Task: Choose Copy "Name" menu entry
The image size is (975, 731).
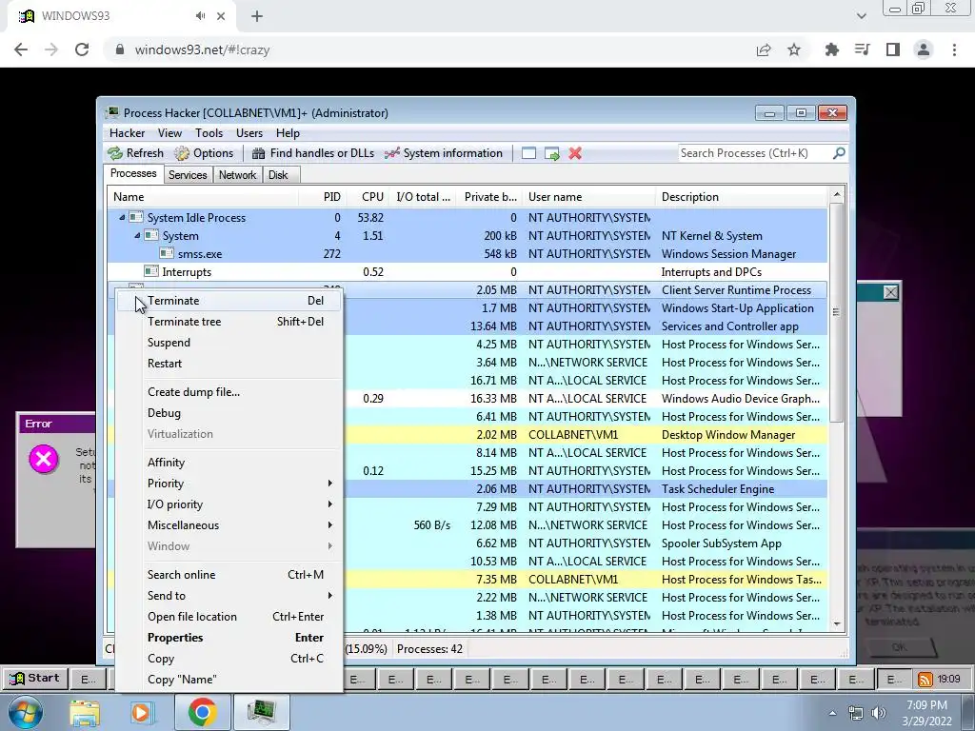Action: tap(229, 680)
